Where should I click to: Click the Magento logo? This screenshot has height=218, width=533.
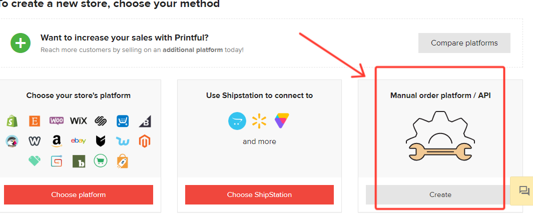click(145, 141)
